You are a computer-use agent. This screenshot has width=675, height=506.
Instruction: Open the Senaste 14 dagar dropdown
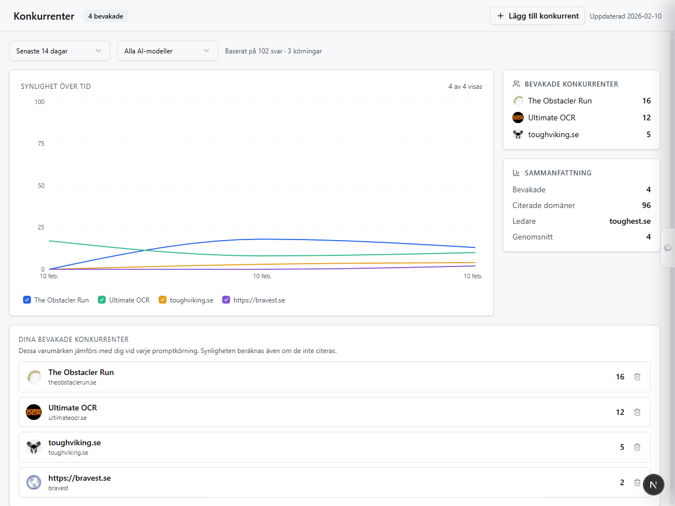coord(59,51)
